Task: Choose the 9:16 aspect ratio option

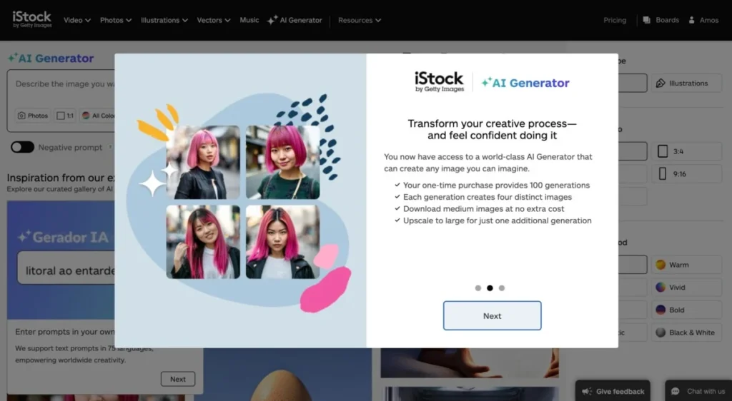Action: click(686, 174)
